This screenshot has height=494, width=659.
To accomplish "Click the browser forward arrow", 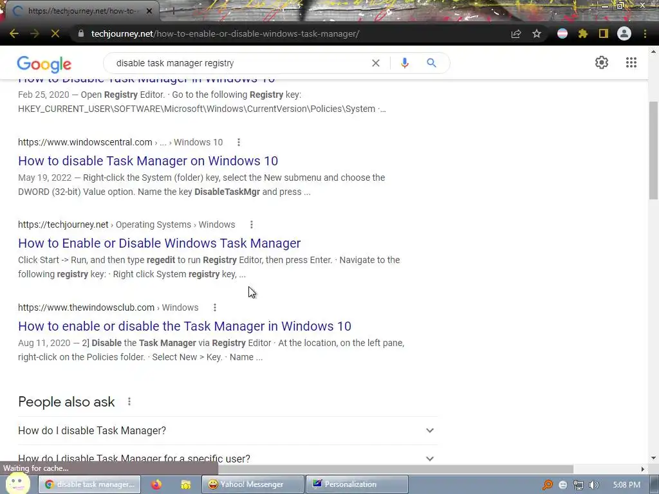I will (x=35, y=33).
